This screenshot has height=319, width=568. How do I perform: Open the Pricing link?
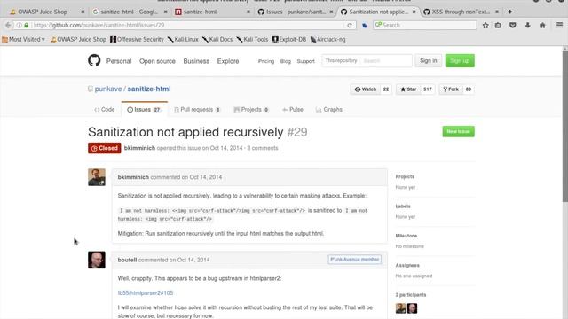point(266,61)
